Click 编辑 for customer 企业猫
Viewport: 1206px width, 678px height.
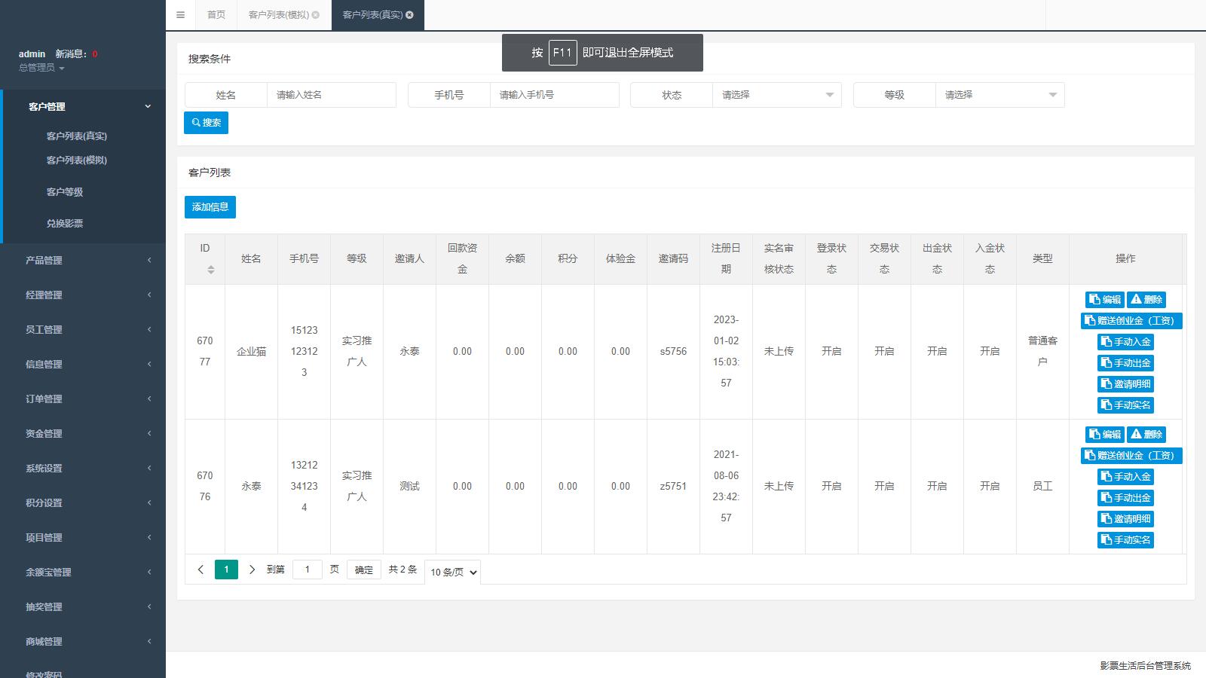pos(1104,300)
